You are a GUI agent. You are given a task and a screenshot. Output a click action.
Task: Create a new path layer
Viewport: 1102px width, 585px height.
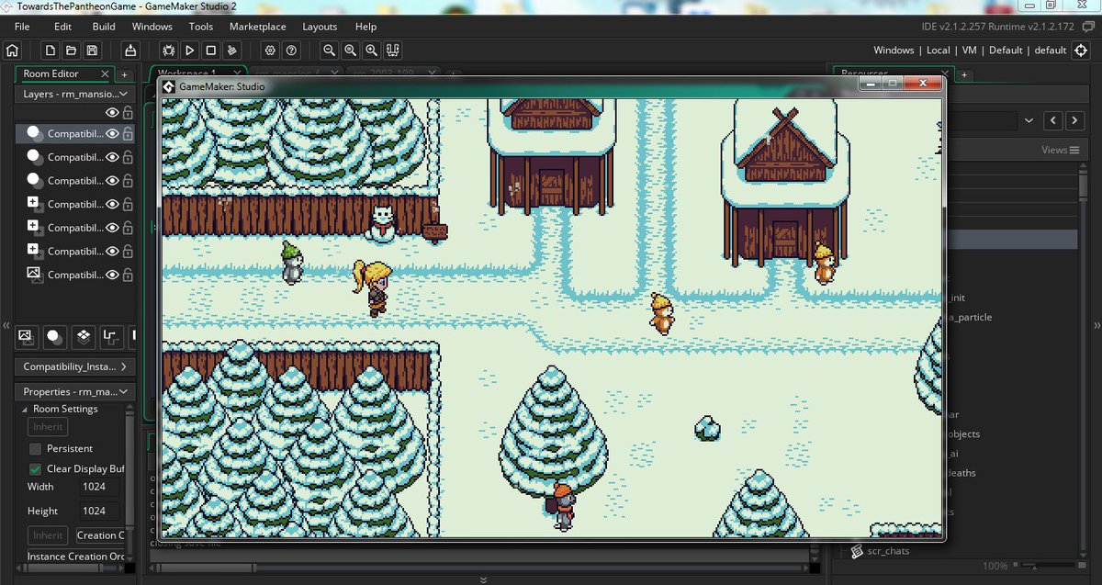click(x=110, y=336)
